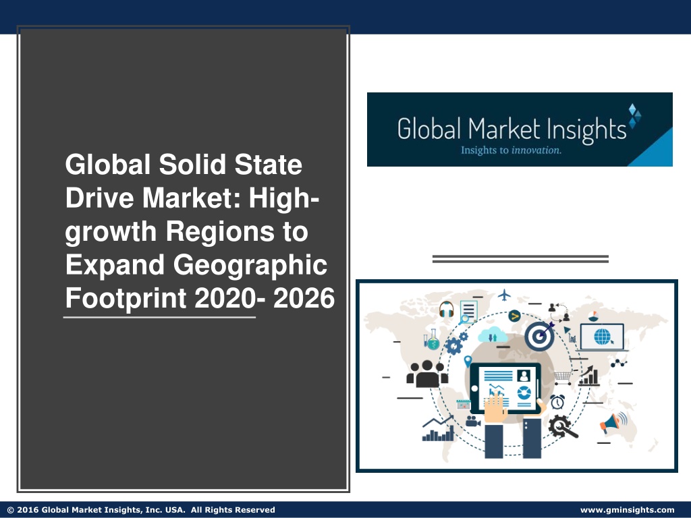Screen dimensions: 691x518
Task: Click the gear with wrench icon
Action: tap(562, 426)
